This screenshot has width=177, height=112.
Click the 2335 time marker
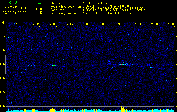coord(87,24)
